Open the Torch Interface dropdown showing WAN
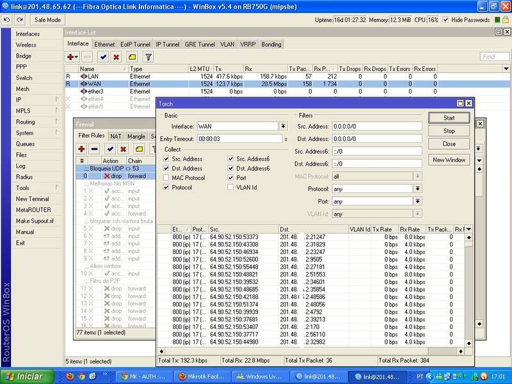The height and width of the screenshot is (384, 512). point(283,126)
